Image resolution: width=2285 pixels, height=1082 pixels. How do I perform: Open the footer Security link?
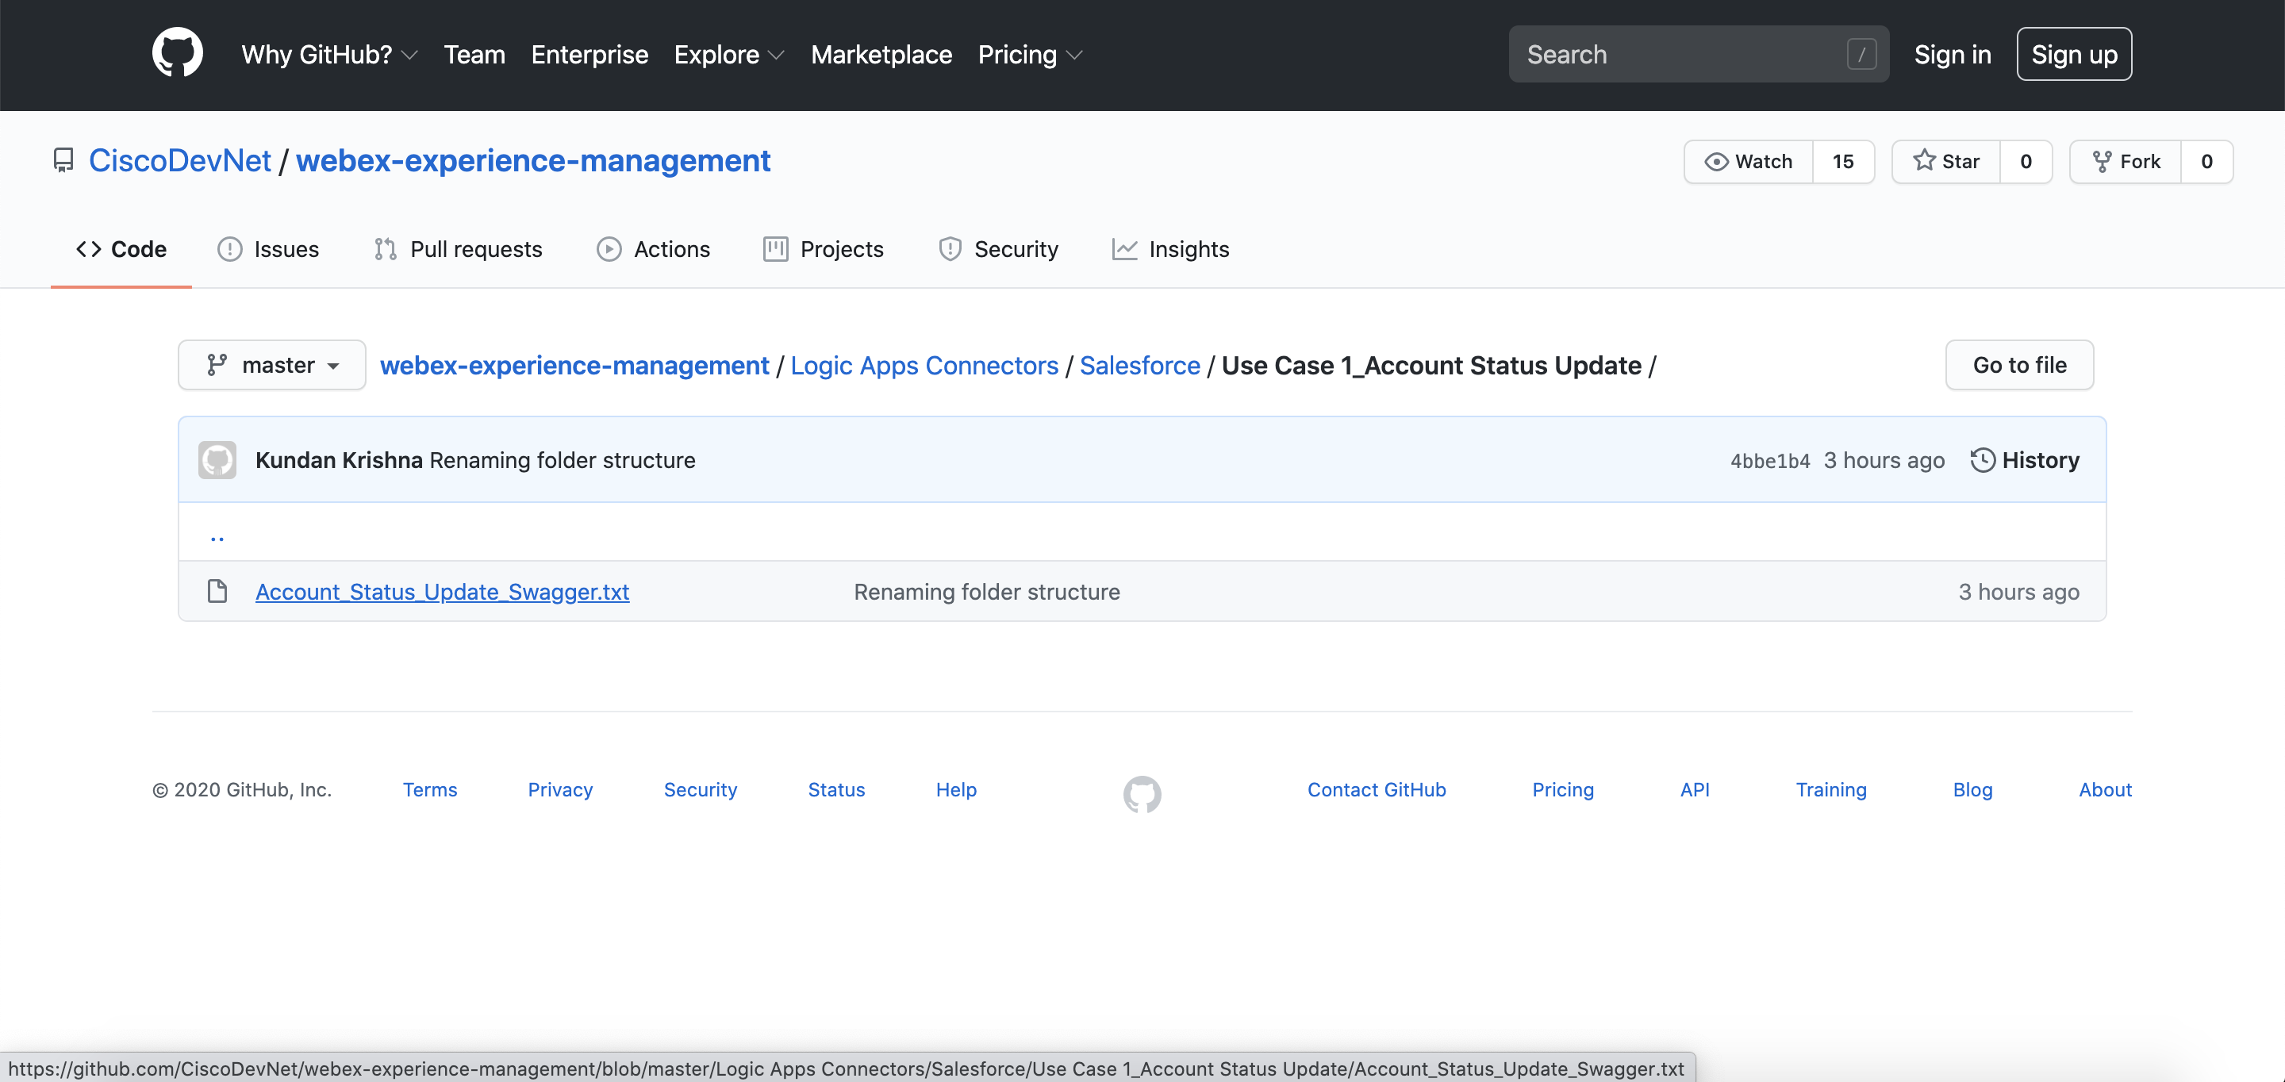[701, 789]
